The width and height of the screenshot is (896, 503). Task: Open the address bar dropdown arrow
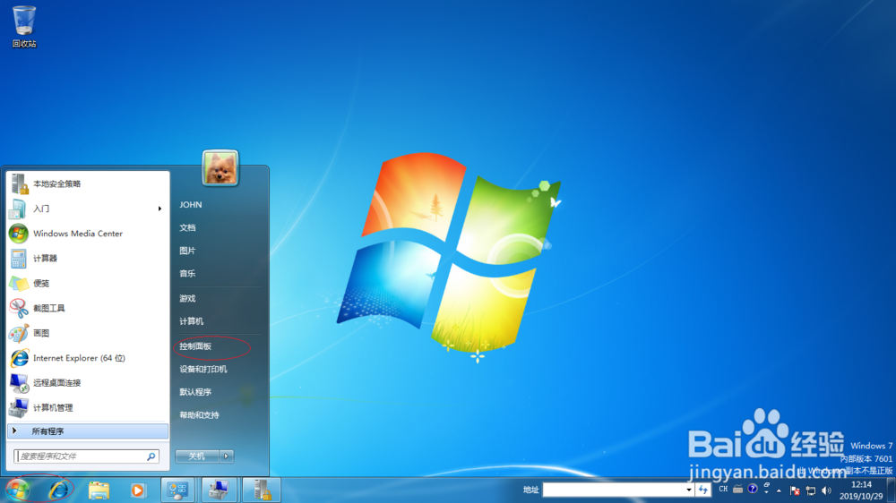point(688,490)
